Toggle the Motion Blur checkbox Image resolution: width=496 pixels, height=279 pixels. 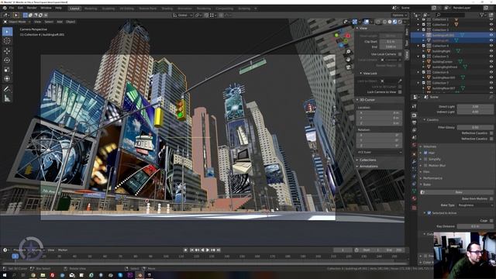click(425, 165)
